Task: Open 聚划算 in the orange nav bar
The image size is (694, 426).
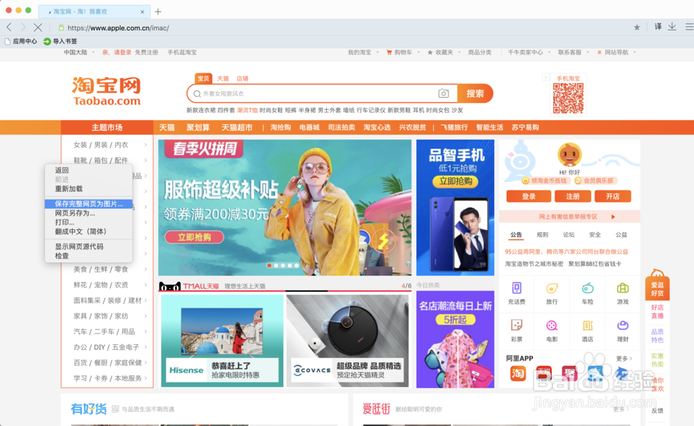Action: coord(198,127)
